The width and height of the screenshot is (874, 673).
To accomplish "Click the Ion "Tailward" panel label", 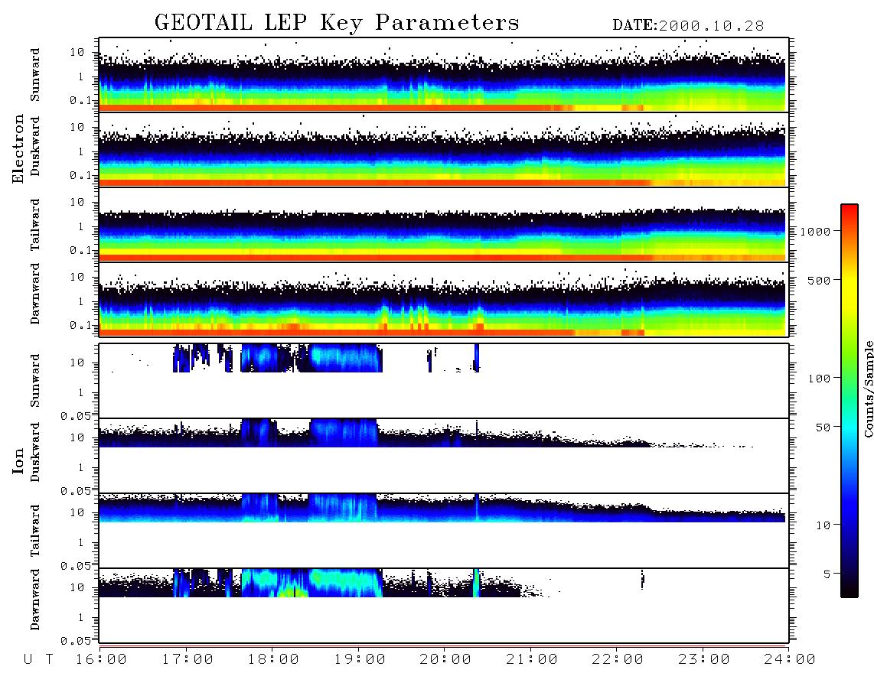I will pyautogui.click(x=35, y=531).
